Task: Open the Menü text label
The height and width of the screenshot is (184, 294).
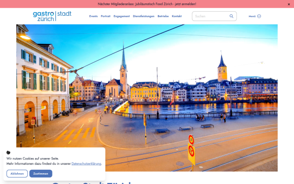Action: [x=252, y=16]
